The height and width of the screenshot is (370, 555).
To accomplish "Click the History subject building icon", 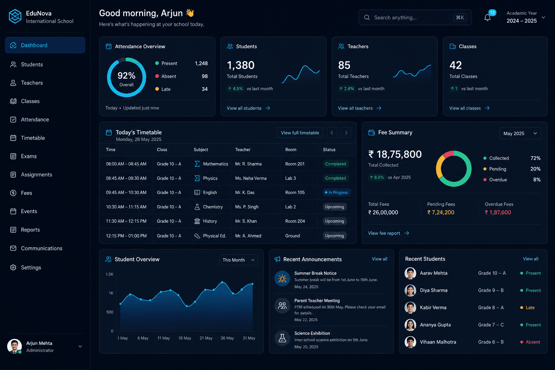I will click(x=197, y=221).
